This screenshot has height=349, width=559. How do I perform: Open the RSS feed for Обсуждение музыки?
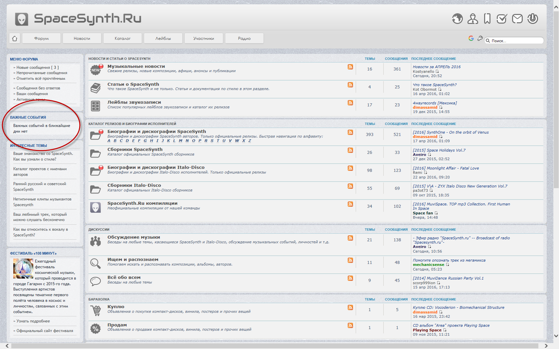point(350,238)
